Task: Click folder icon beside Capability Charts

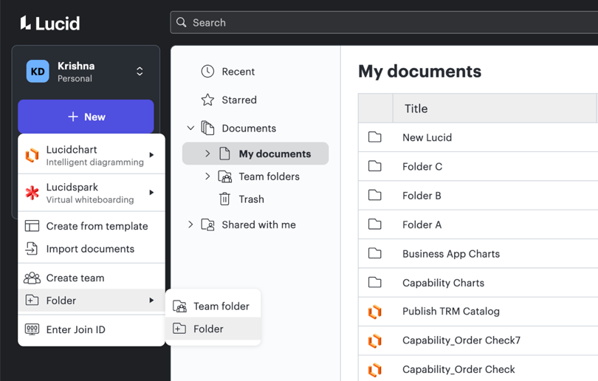Action: click(375, 282)
